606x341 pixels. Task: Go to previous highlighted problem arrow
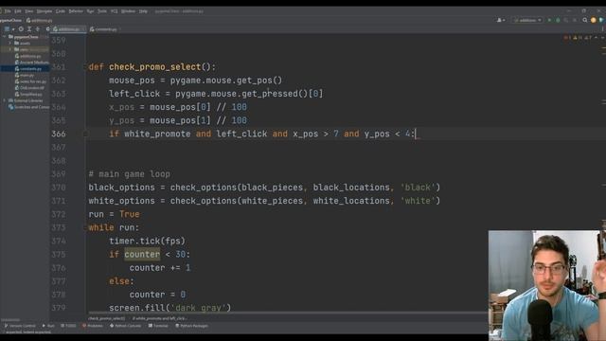pos(596,38)
